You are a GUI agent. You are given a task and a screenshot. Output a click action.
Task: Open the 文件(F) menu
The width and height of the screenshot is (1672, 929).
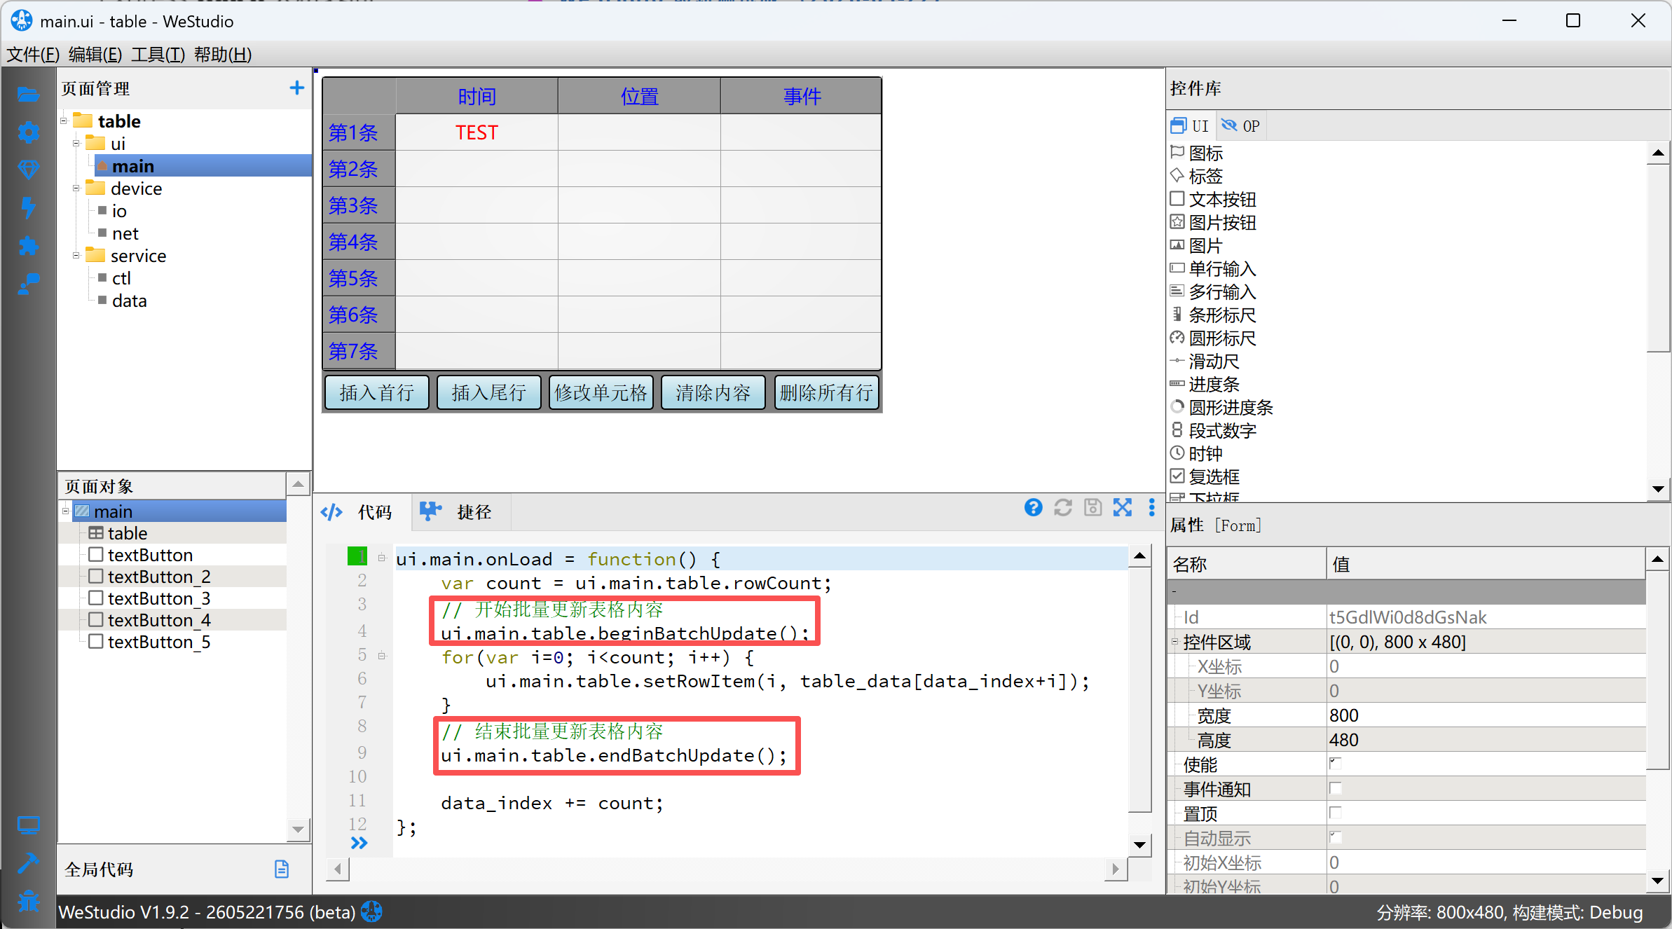pyautogui.click(x=33, y=54)
